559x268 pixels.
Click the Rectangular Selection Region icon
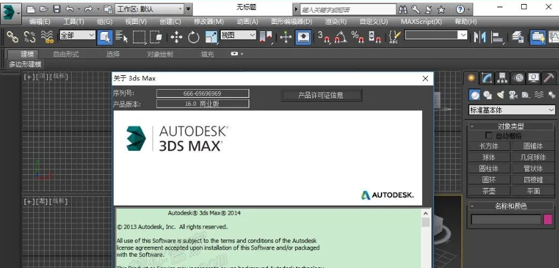pyautogui.click(x=140, y=37)
